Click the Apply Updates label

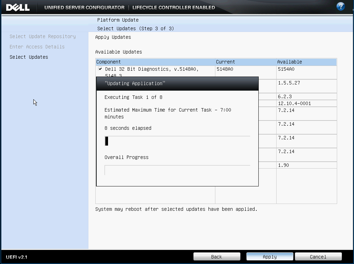point(113,37)
